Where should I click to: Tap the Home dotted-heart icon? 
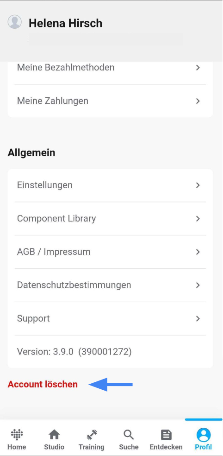pyautogui.click(x=17, y=435)
